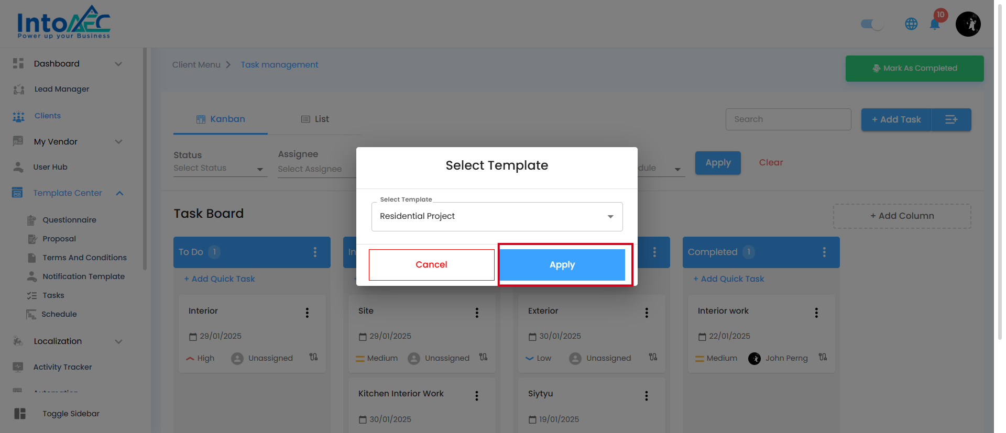Open the notifications bell icon
This screenshot has width=1006, height=433.
click(934, 24)
